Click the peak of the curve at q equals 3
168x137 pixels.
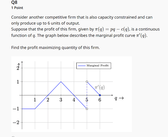click(61, 82)
